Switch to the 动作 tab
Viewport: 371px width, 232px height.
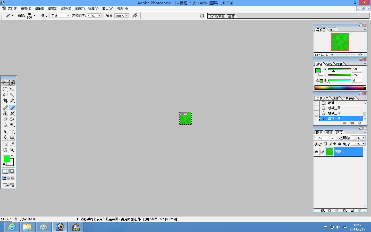click(x=335, y=98)
